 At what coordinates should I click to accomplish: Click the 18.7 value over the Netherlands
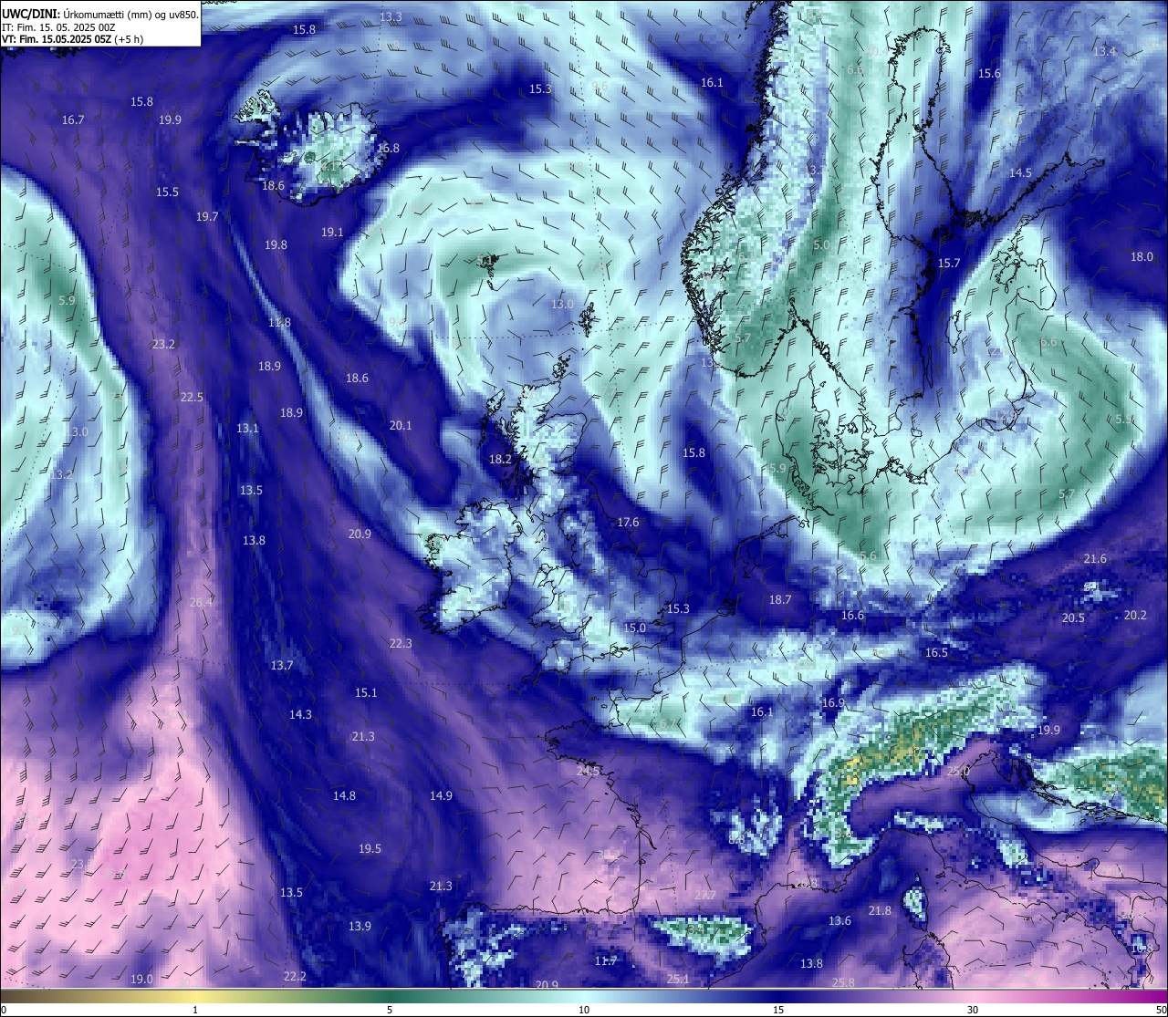pyautogui.click(x=780, y=600)
